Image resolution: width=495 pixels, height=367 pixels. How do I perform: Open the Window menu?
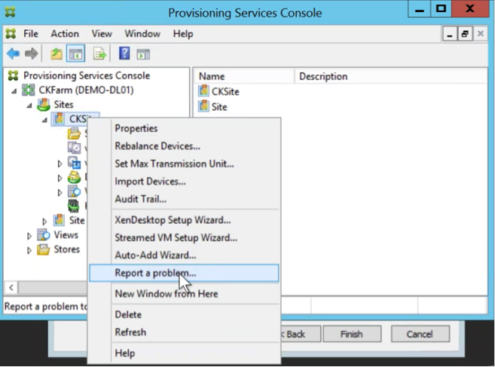(142, 33)
